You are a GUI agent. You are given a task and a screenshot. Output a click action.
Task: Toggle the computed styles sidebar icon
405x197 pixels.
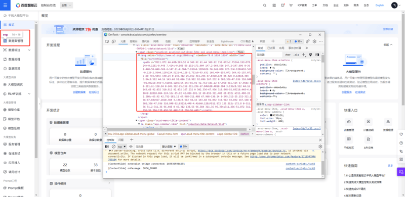tap(317, 55)
